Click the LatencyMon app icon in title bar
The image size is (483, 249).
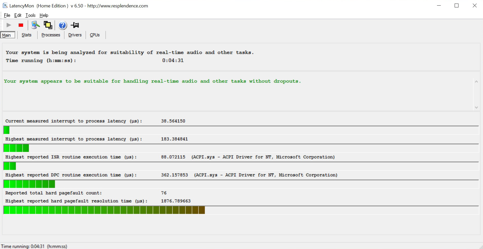pos(5,6)
